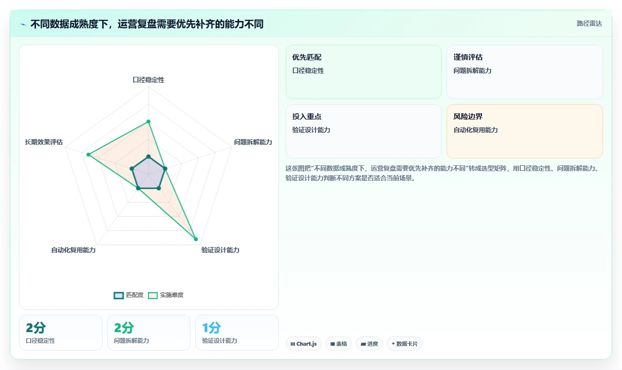Click the 自动化复用能力 radar axis label
The height and width of the screenshot is (370, 622).
[73, 250]
